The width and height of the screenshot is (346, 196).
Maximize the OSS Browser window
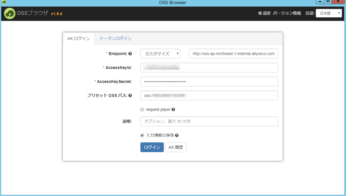(328, 2)
